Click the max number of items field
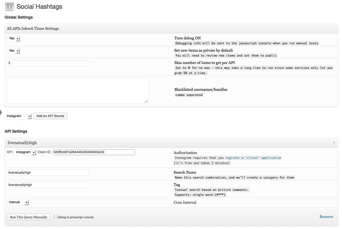The width and height of the screenshot is (342, 229). (48, 63)
